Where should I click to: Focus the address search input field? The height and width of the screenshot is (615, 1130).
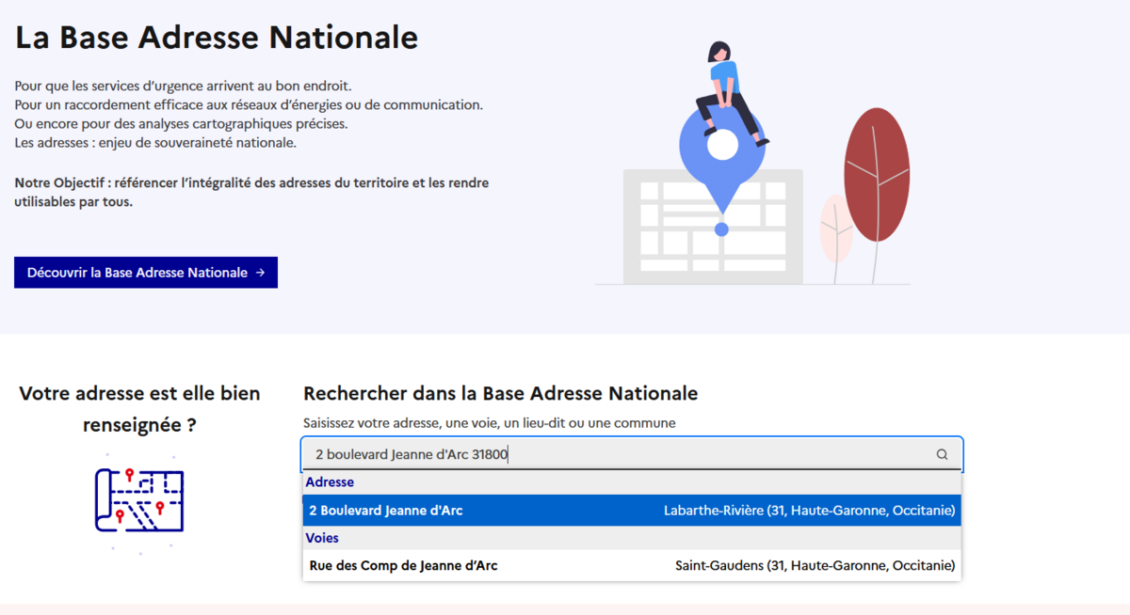point(612,454)
